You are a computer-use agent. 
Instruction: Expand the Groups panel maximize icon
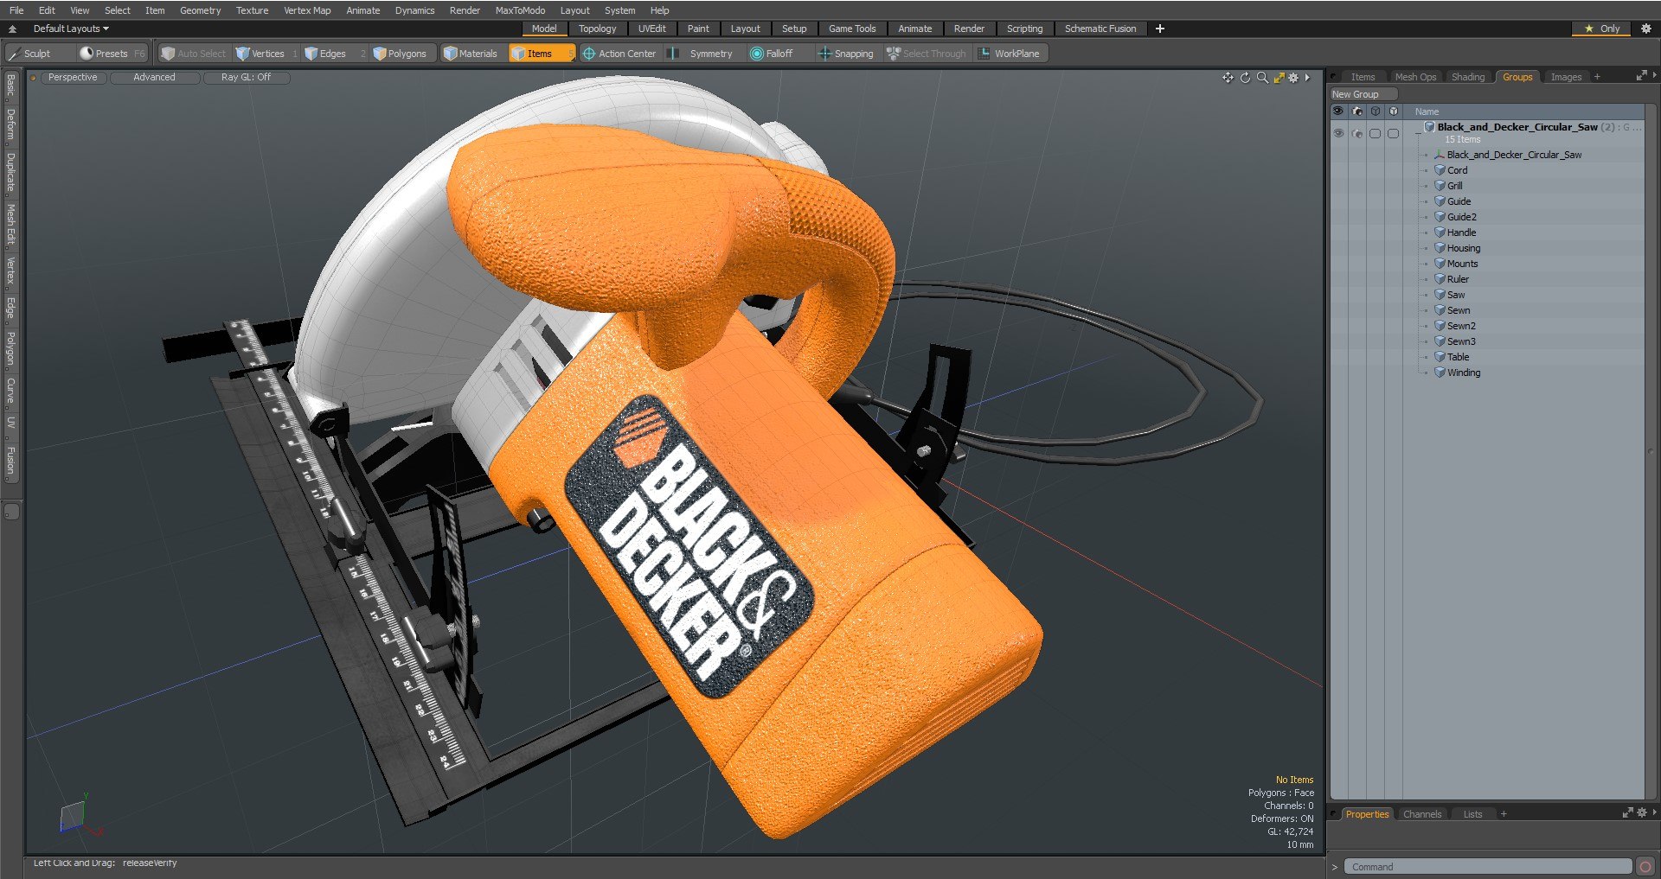[x=1640, y=76]
